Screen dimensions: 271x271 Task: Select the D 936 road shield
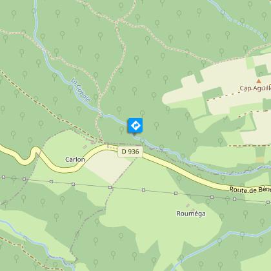(x=130, y=152)
